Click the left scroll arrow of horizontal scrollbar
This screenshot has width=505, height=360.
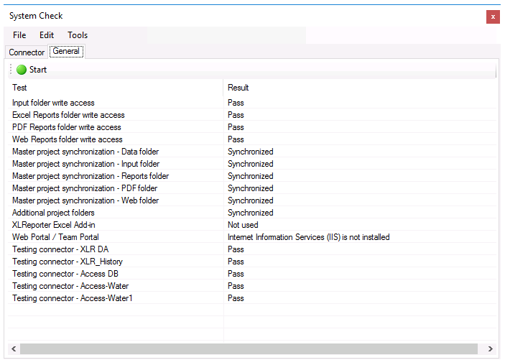coord(14,349)
